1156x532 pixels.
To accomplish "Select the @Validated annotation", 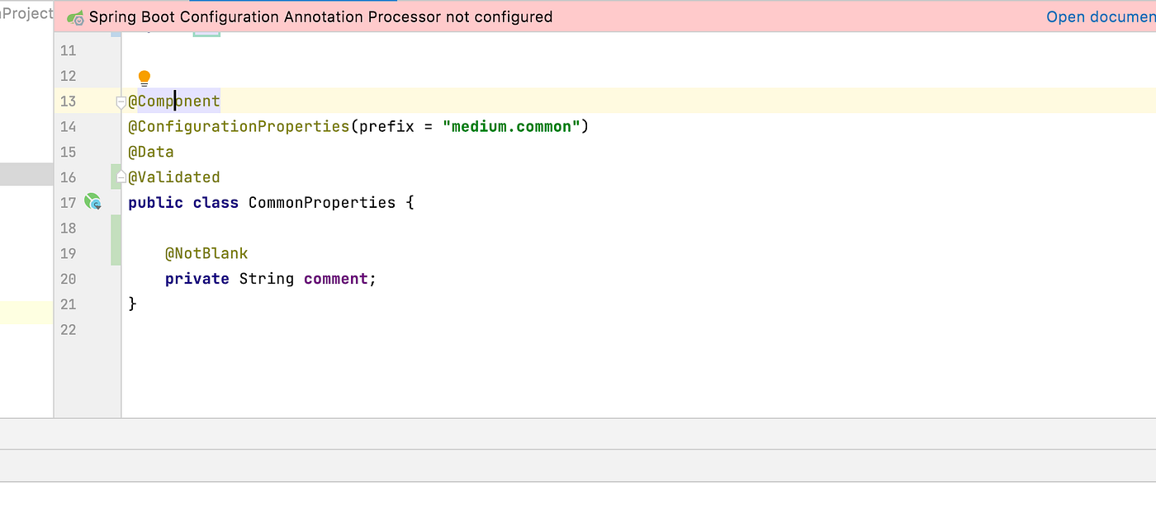I will point(173,177).
